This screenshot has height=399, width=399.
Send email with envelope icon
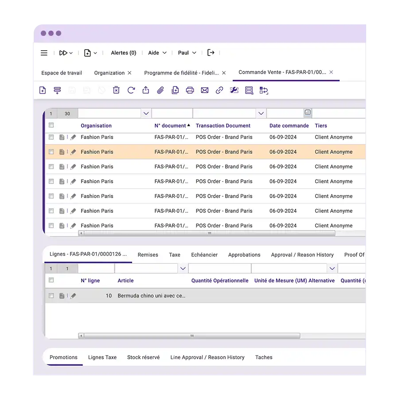tap(204, 90)
